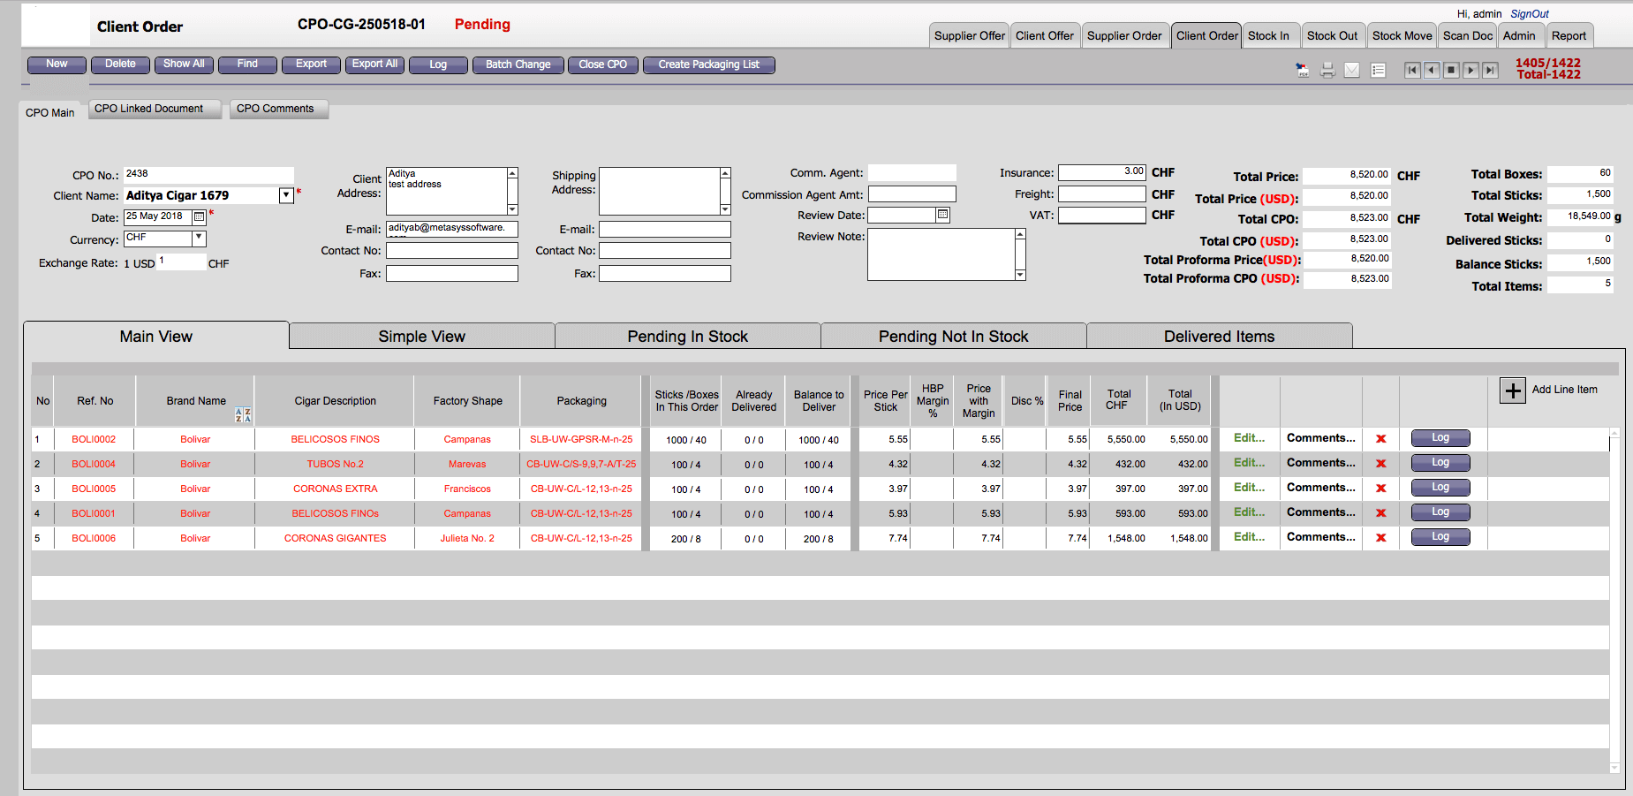Open the CPO Linked Document tab
The width and height of the screenshot is (1633, 796).
(149, 109)
